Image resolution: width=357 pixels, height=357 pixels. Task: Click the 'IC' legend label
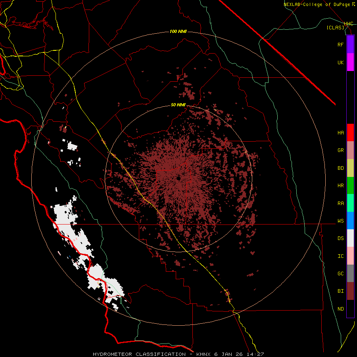(340, 256)
